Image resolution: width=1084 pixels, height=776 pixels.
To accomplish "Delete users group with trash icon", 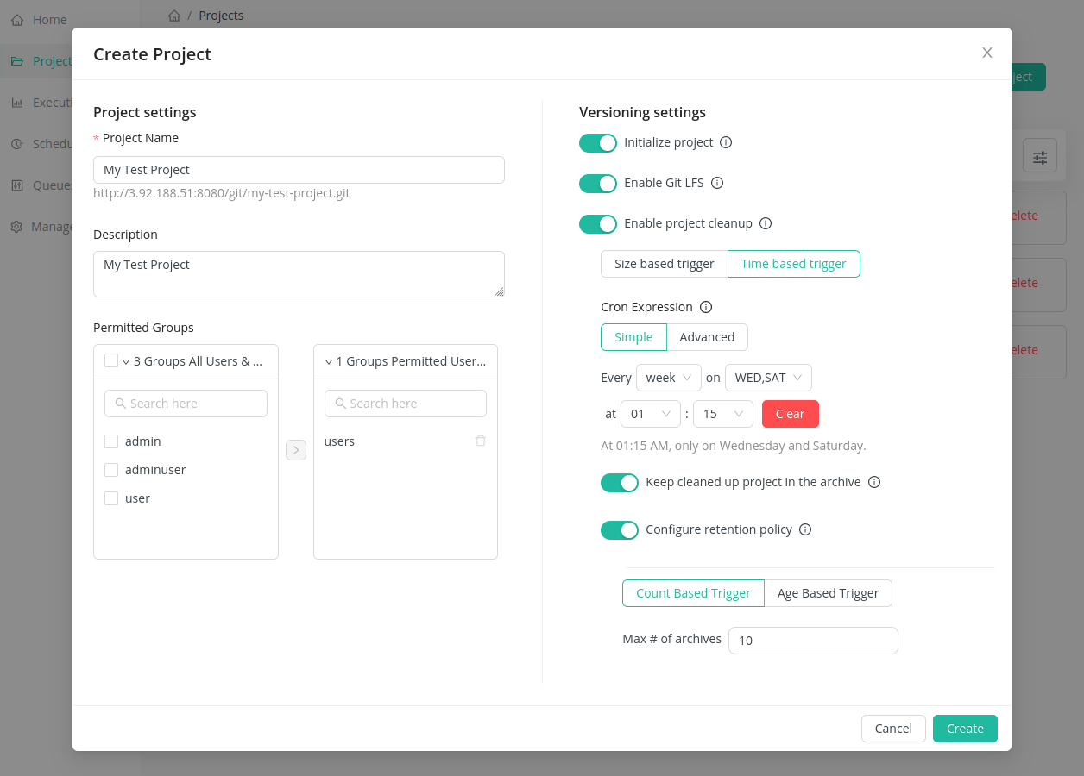I will (481, 441).
